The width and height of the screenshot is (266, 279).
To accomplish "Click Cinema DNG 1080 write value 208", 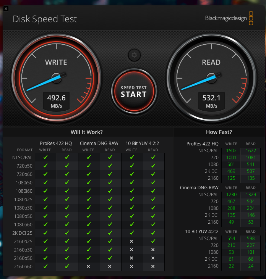I will click(231, 208).
